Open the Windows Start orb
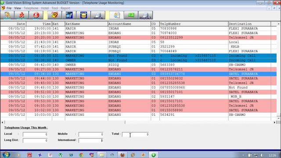The width and height of the screenshot is (281, 158). (x=6, y=154)
